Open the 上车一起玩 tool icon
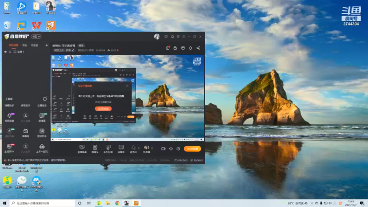368x207 pixels. pos(42,148)
